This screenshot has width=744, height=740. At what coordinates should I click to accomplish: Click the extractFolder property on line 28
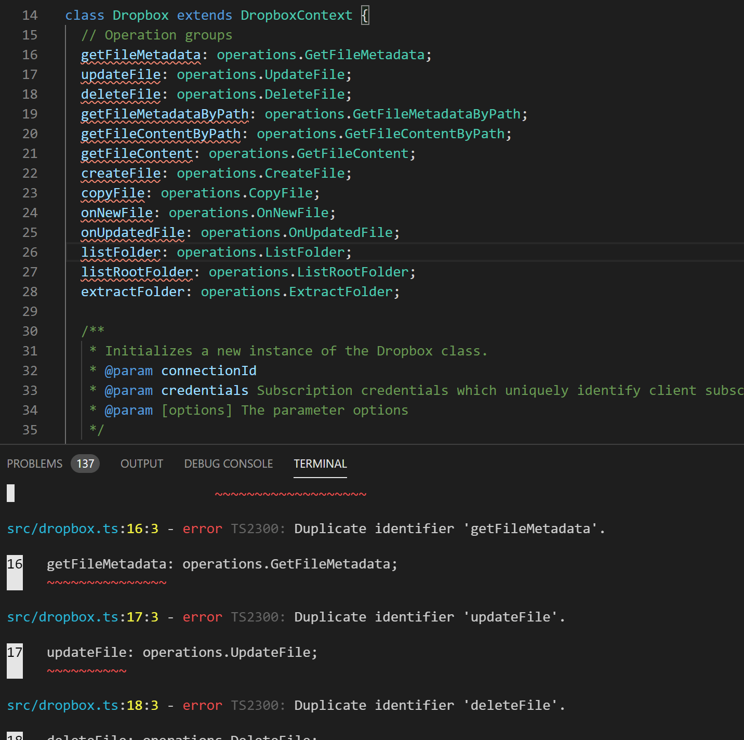point(133,292)
